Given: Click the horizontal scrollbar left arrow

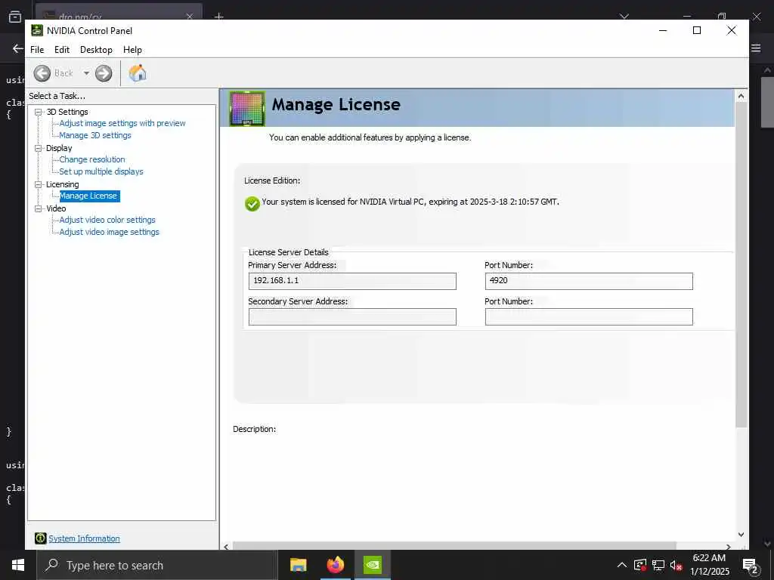Looking at the screenshot, I should pos(226,547).
